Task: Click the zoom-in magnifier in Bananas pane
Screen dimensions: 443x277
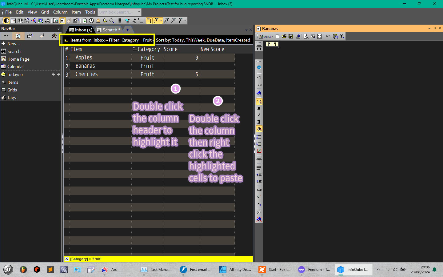Action: (x=342, y=36)
